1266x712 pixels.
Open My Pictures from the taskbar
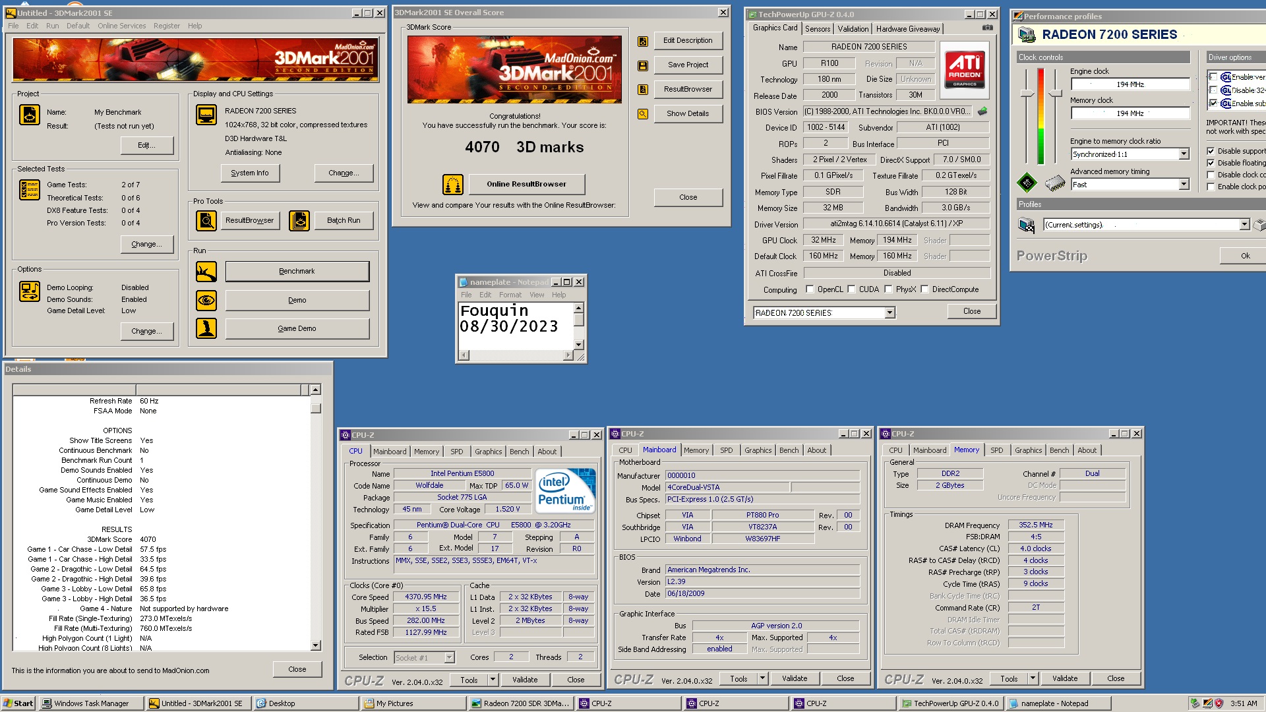pyautogui.click(x=414, y=703)
